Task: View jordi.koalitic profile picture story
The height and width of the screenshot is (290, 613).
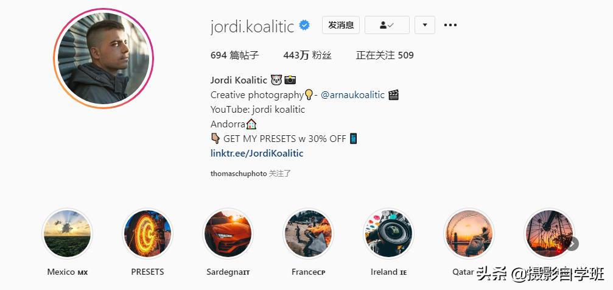Action: [103, 58]
